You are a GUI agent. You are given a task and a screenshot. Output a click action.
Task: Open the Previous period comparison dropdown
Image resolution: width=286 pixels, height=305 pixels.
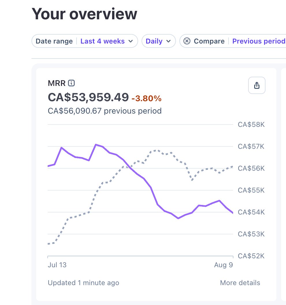coord(259,41)
